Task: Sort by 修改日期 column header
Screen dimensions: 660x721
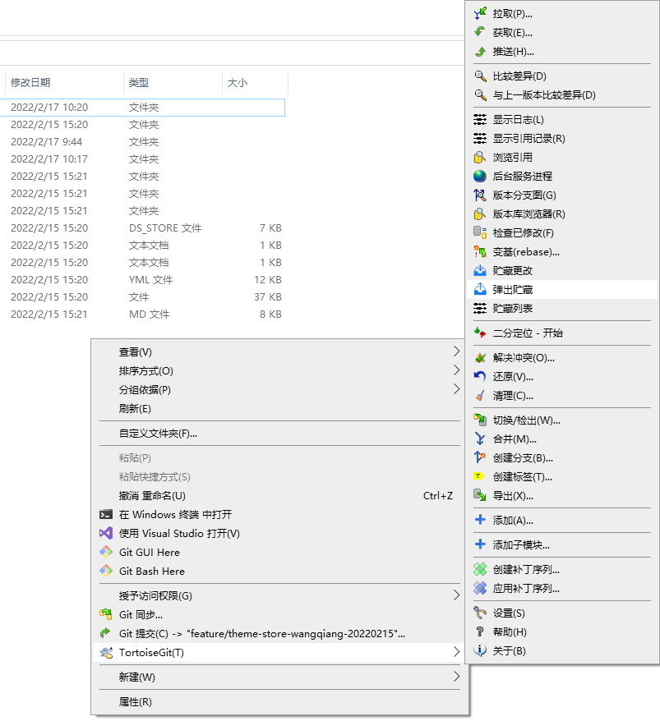Action: [64, 83]
